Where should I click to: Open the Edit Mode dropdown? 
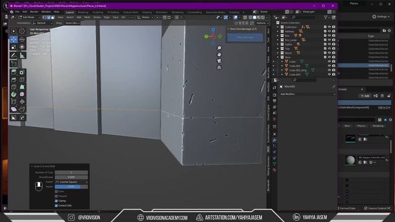29,17
